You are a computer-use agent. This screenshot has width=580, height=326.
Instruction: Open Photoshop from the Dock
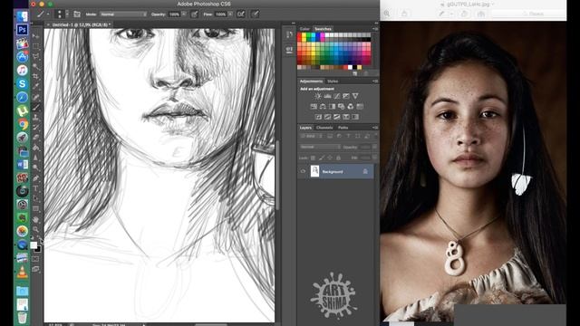(x=22, y=30)
